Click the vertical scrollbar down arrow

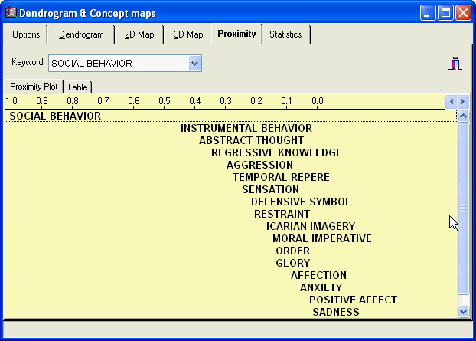point(462,311)
